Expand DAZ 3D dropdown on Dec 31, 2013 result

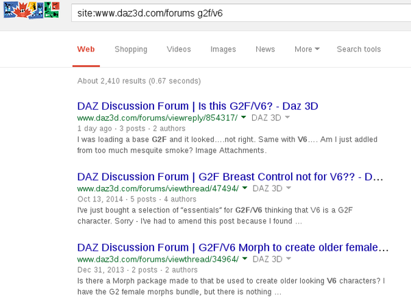(x=272, y=259)
